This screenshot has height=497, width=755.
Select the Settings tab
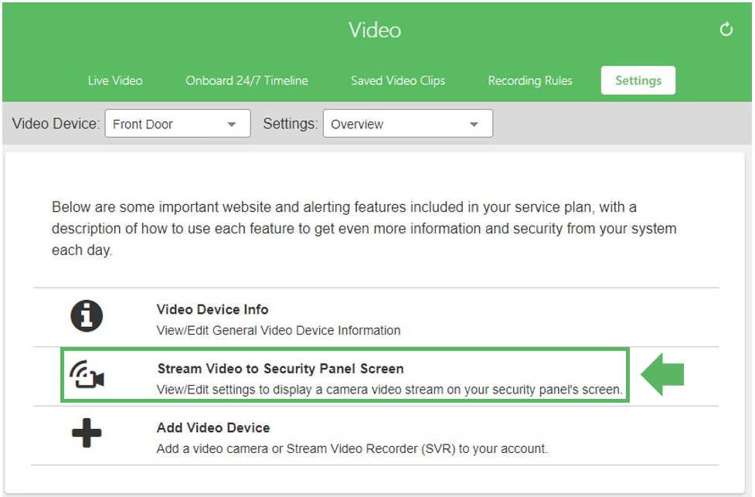(638, 80)
